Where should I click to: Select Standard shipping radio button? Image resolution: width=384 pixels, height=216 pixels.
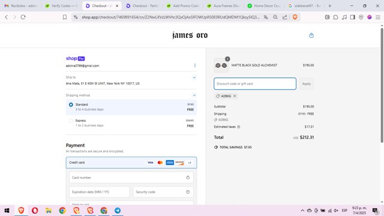tap(71, 104)
